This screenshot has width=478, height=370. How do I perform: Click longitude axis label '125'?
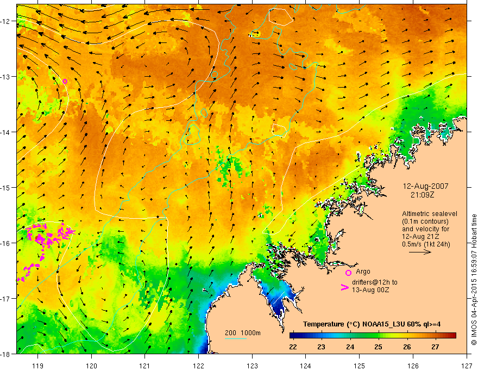tap(360, 366)
